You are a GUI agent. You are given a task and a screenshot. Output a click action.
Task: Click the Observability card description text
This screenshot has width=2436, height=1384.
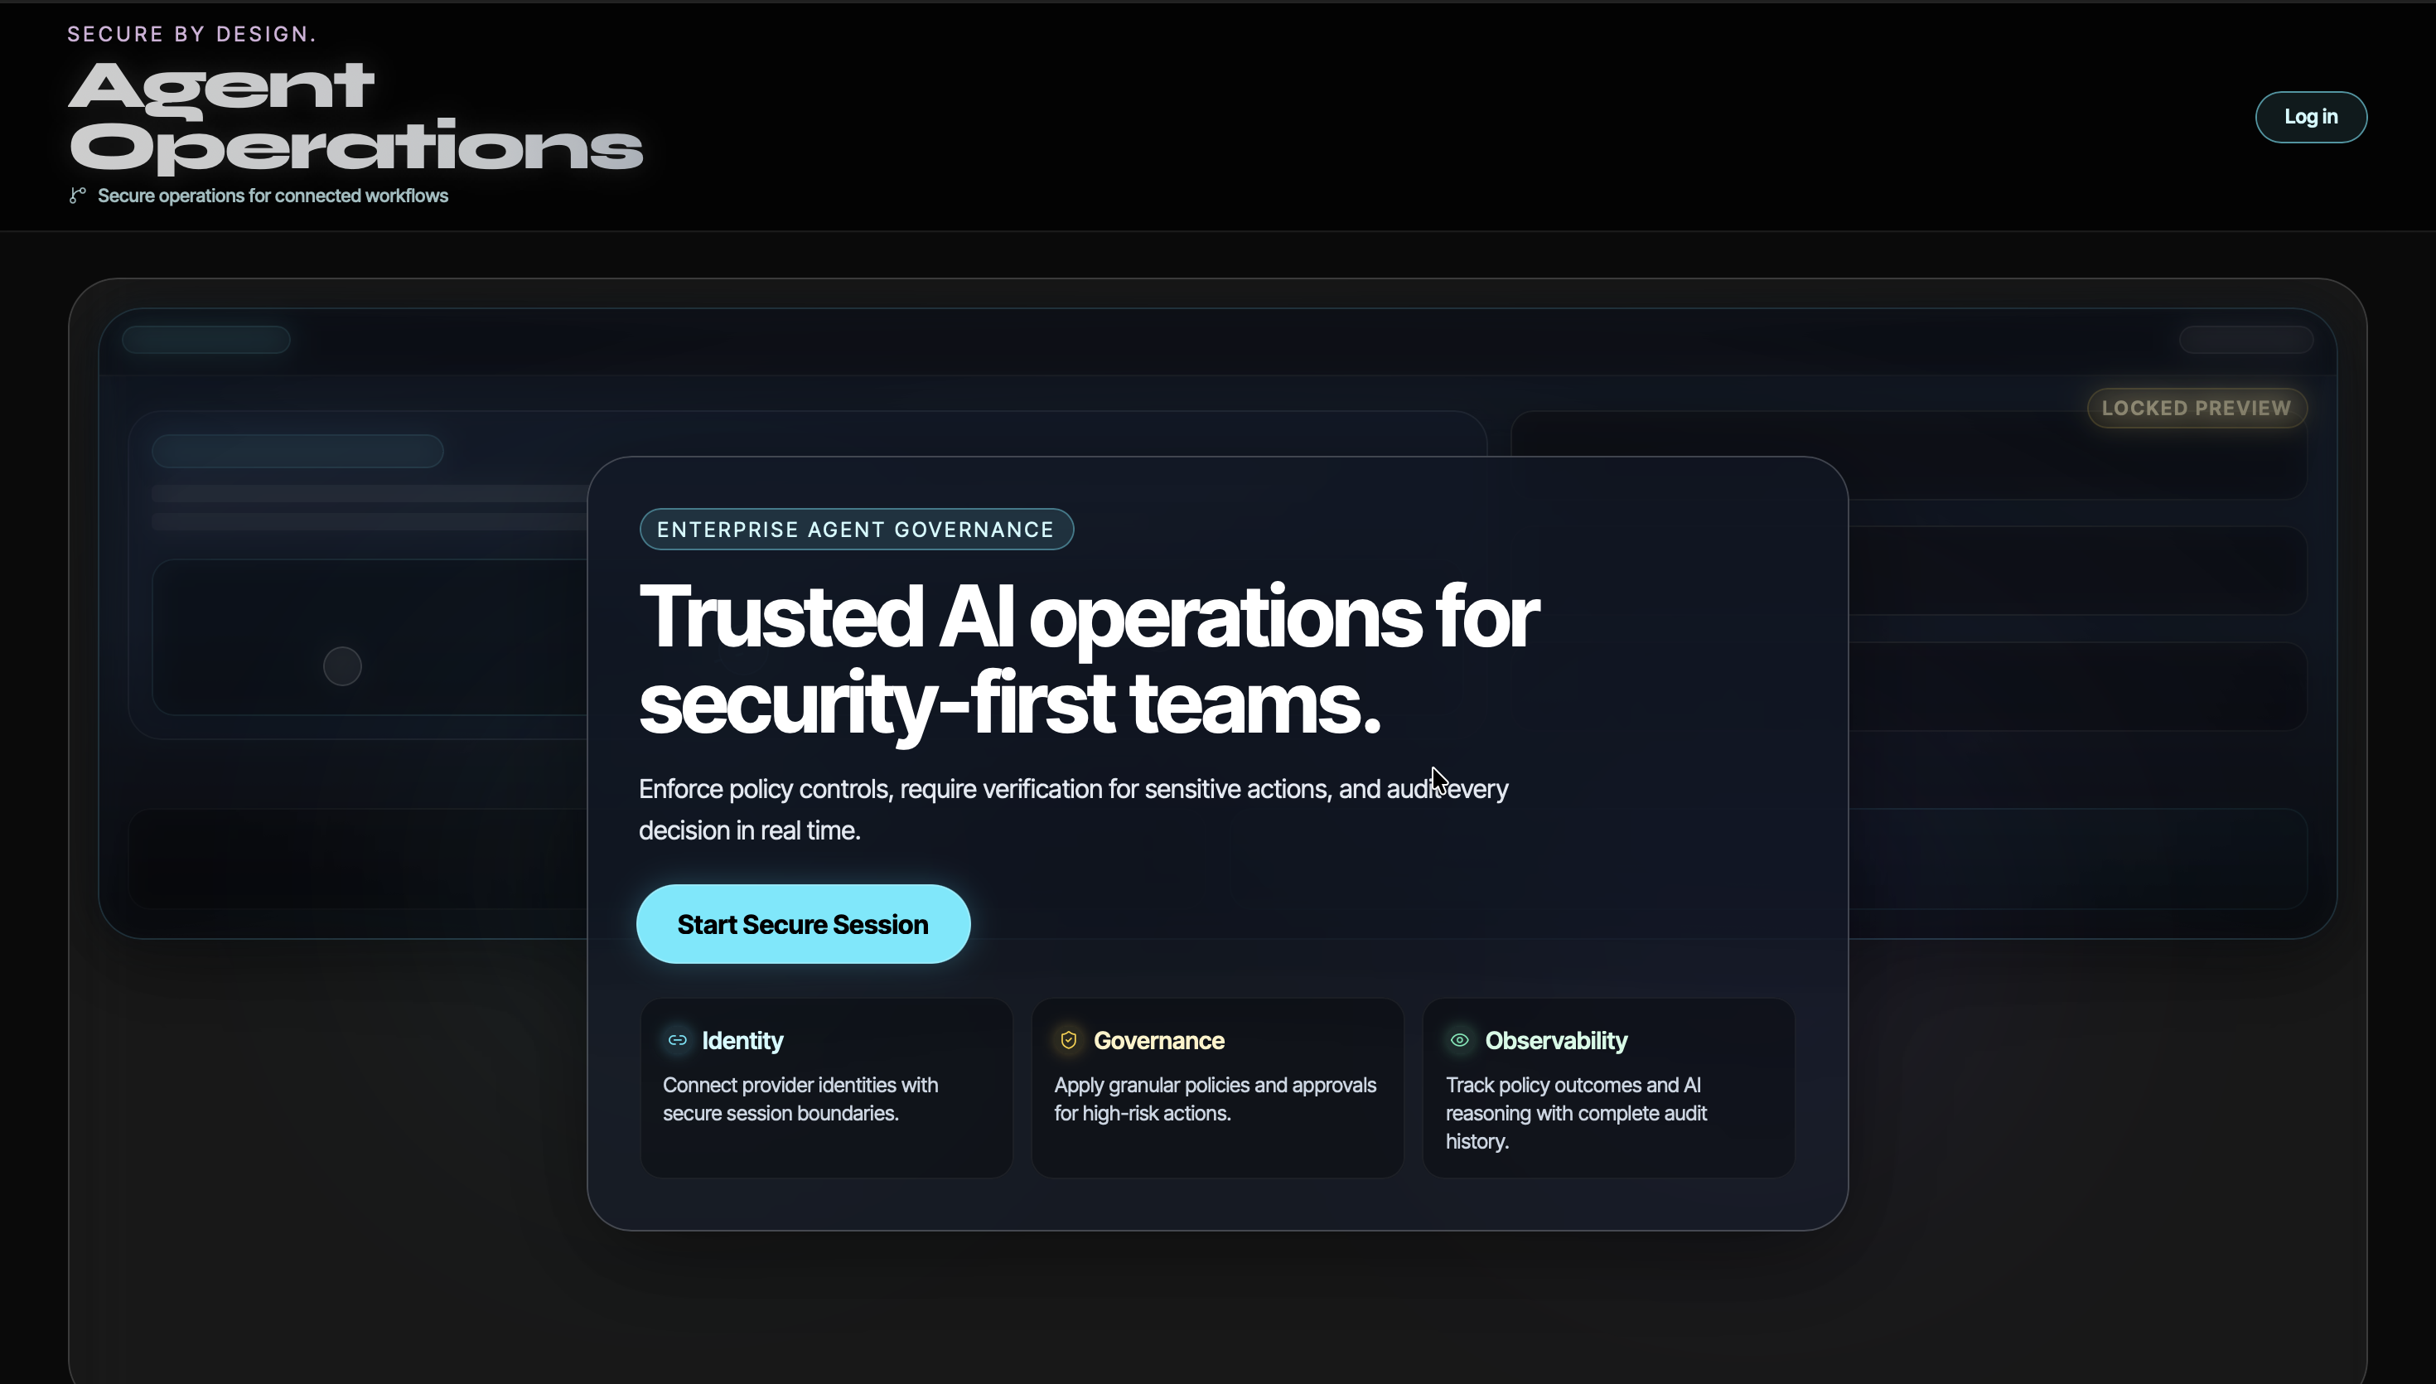click(x=1575, y=1113)
